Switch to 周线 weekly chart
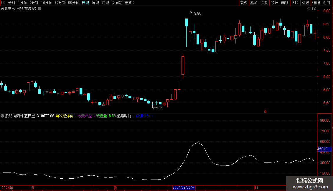Screen dimensions: 333x191 coord(95,3)
